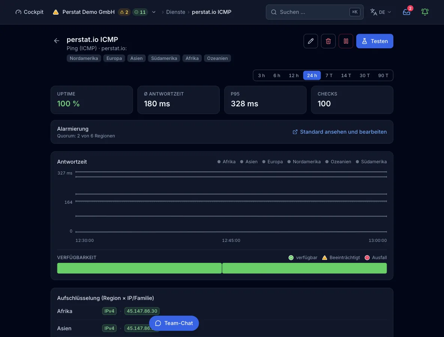
Task: Open the DE language selector
Action: click(380, 12)
